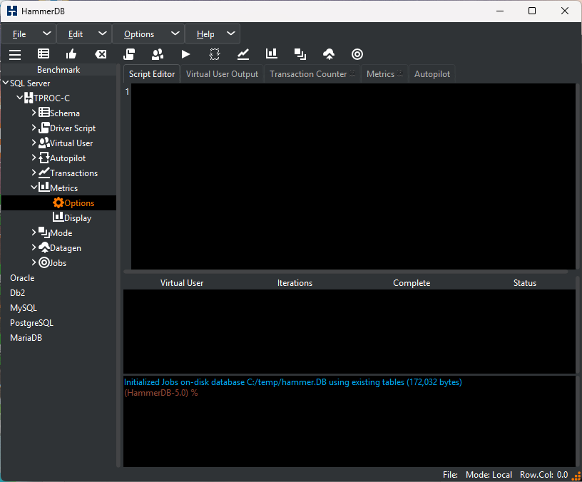Expand the Transactions tree node
582x482 pixels.
tap(34, 172)
